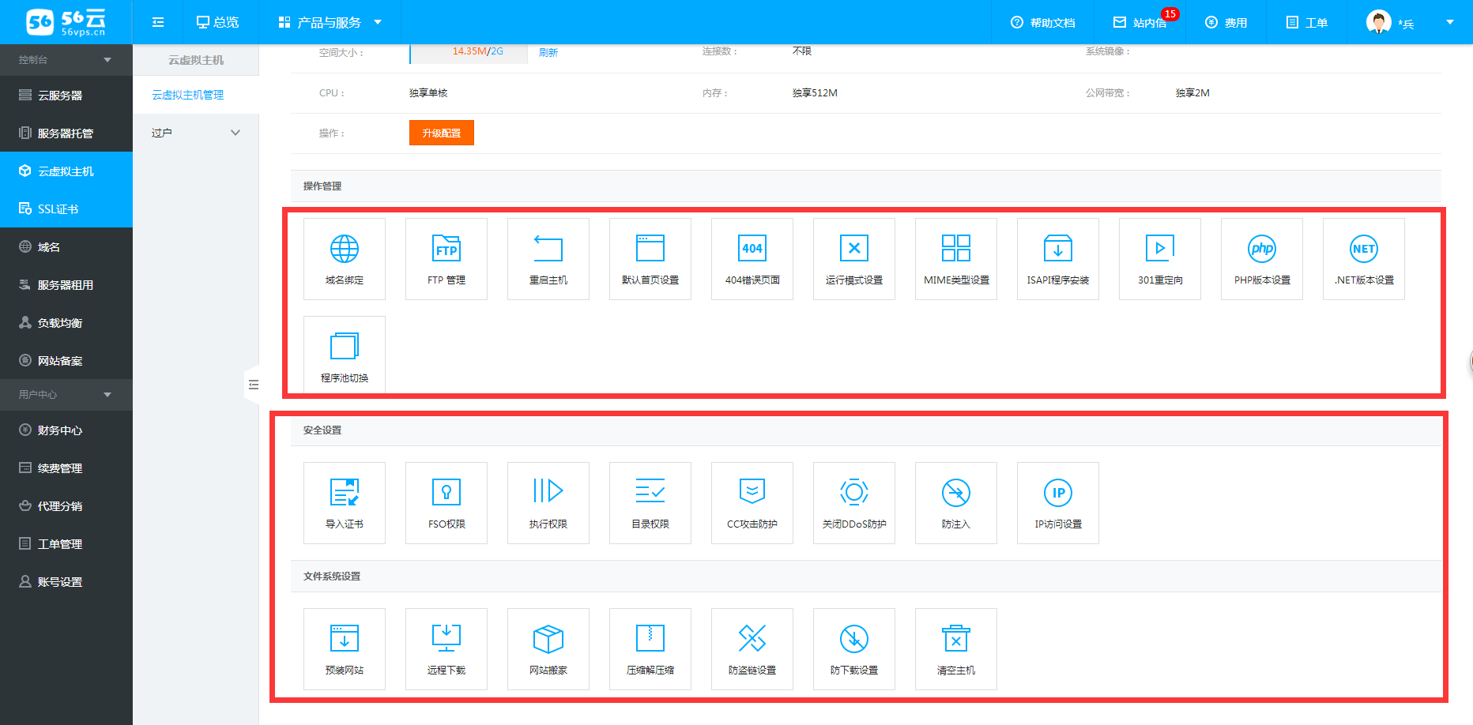The width and height of the screenshot is (1473, 725).
Task: Open the user account dropdown arrow
Action: click(1449, 22)
